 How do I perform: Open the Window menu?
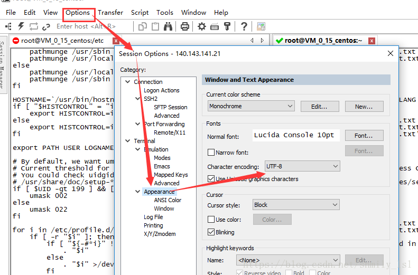[193, 13]
